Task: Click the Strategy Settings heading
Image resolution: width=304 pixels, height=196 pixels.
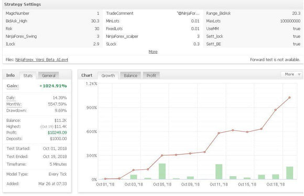Action: click(x=23, y=4)
